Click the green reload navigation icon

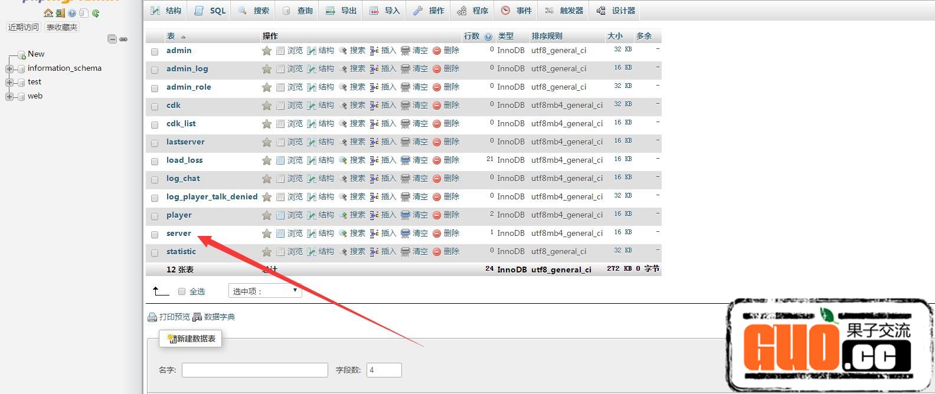click(x=96, y=13)
